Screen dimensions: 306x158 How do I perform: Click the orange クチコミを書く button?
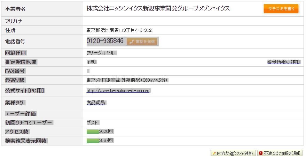coord(281,9)
